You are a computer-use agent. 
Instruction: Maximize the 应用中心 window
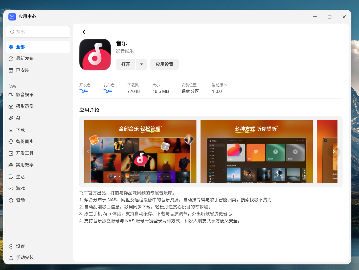(330, 17)
